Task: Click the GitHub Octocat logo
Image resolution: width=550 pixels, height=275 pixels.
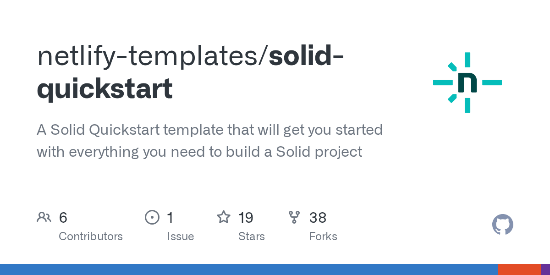Action: (502, 225)
